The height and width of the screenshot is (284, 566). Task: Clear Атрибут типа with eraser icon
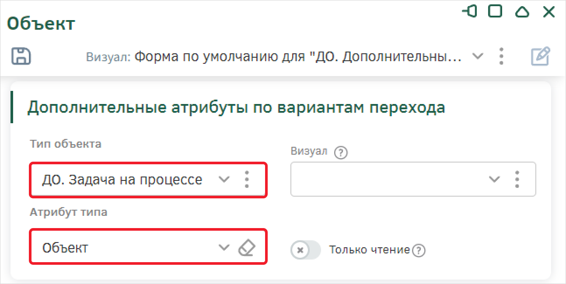[246, 248]
